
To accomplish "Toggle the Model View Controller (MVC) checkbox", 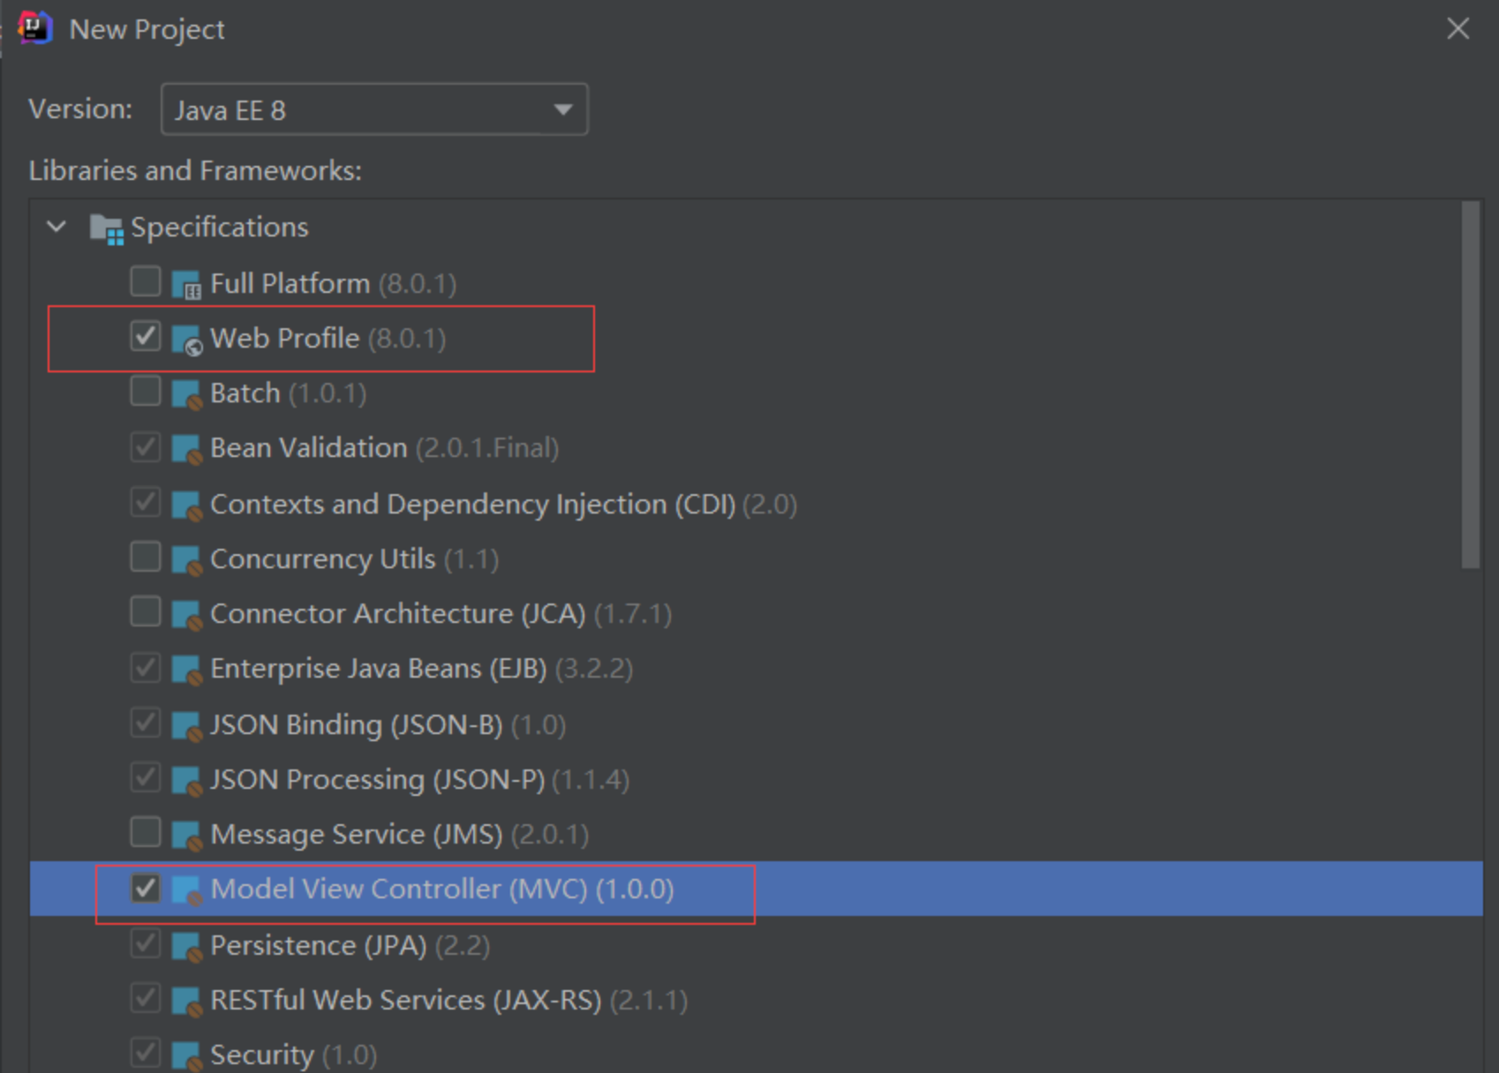I will tap(145, 888).
